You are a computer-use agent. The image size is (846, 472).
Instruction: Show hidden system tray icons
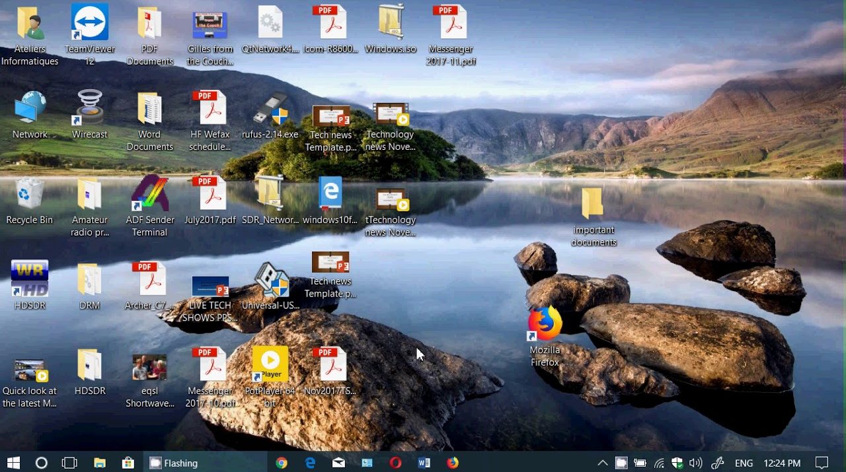click(x=602, y=463)
